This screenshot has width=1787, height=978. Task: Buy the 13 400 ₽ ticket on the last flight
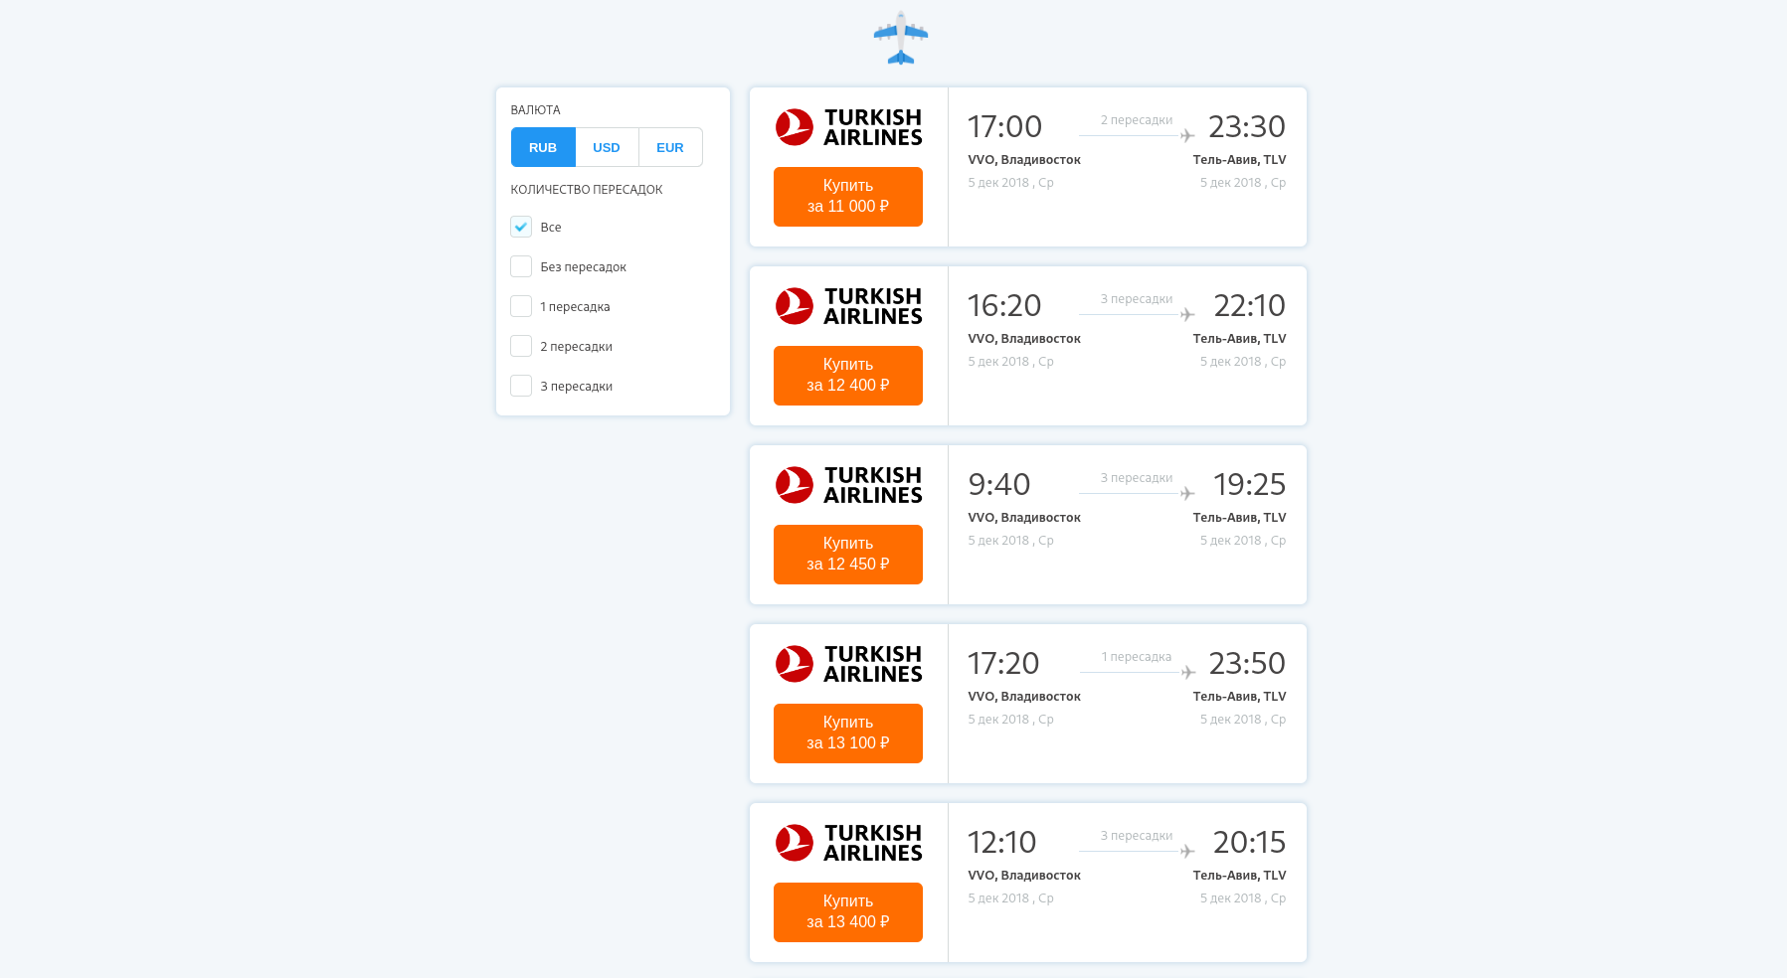(x=848, y=911)
